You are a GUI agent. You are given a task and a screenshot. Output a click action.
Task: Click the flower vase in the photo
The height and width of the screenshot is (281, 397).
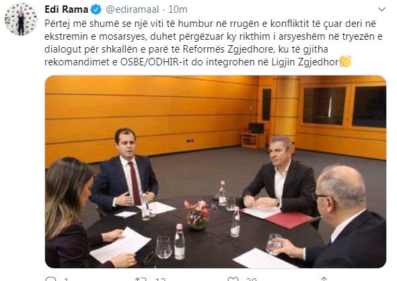click(x=199, y=215)
